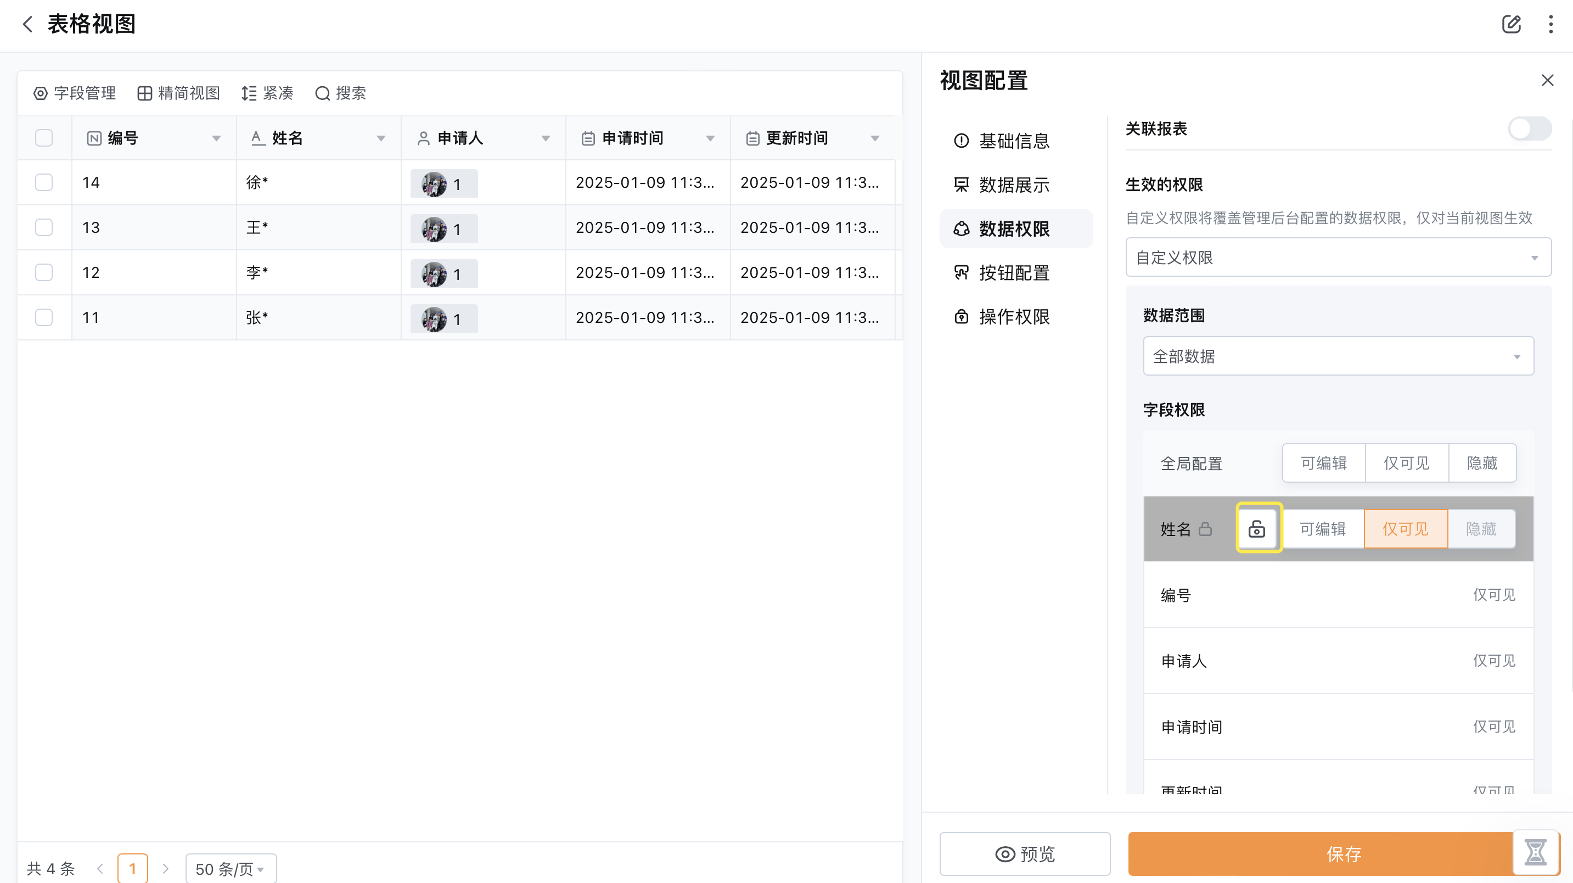Click the unlock icon beside 姓名 field
Viewport: 1573px width, 883px height.
tap(1256, 529)
